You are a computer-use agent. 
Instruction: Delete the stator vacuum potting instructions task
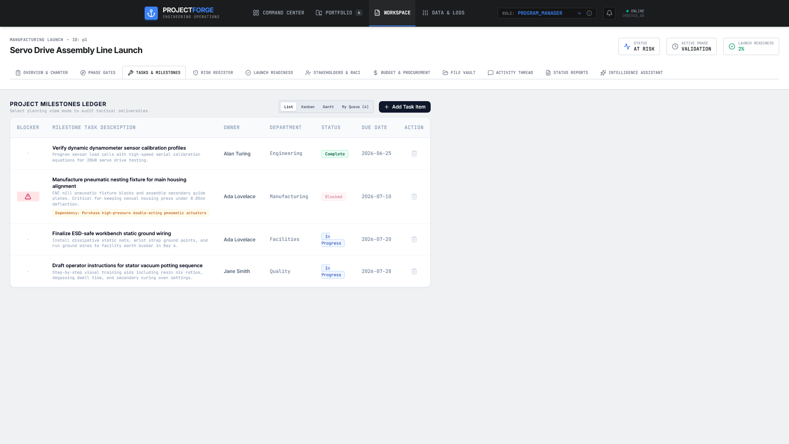(x=414, y=271)
